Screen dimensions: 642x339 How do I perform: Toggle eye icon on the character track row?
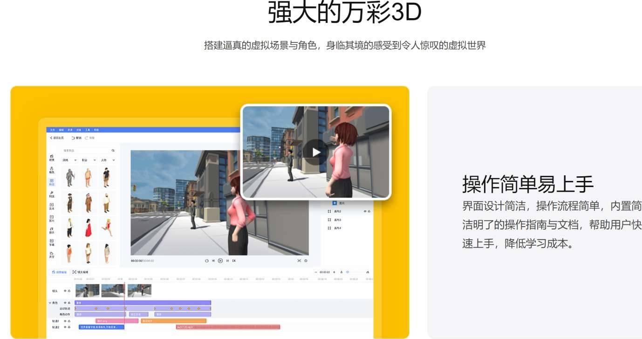click(x=65, y=303)
